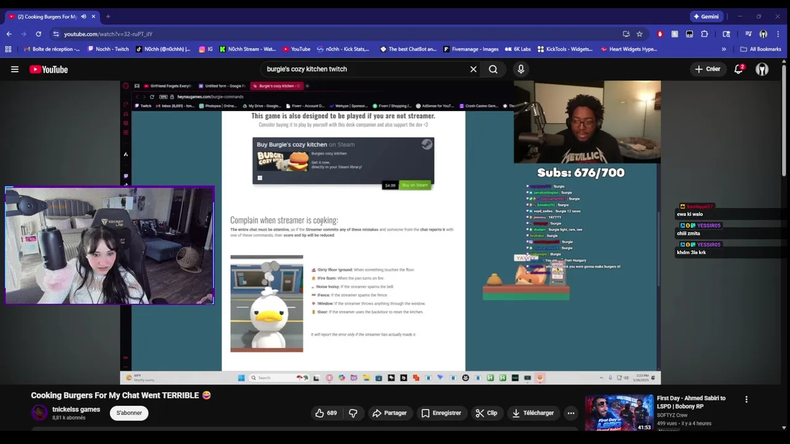
Task: Open the N0chh TikTok bookmark
Action: pos(163,49)
